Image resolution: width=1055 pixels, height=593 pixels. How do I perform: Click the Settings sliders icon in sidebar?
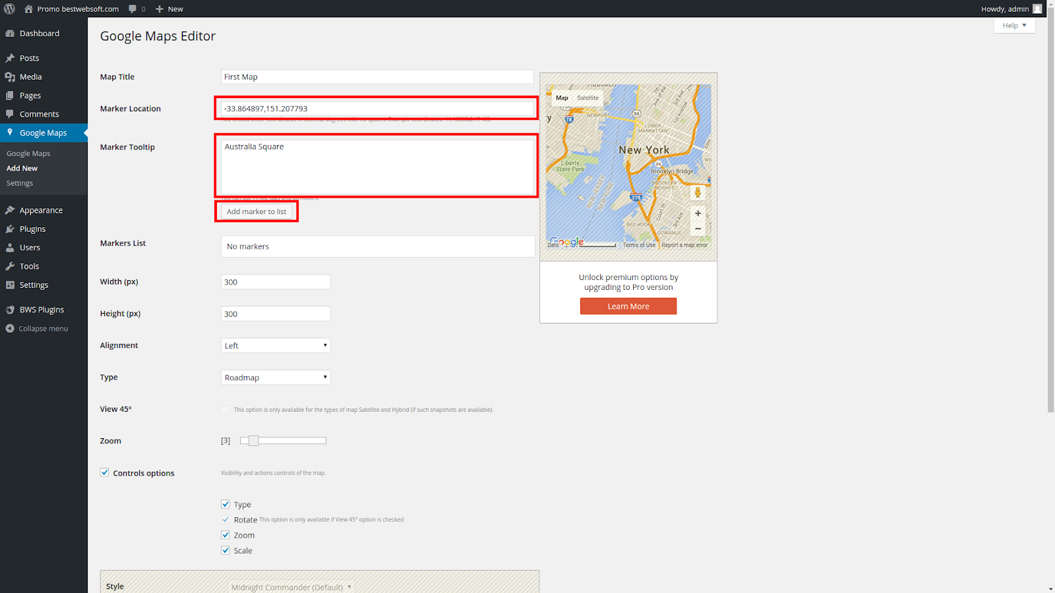click(10, 285)
